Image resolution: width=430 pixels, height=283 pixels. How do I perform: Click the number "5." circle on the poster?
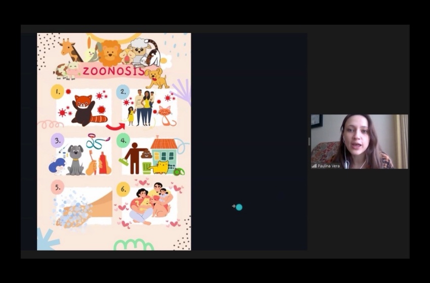(57, 187)
